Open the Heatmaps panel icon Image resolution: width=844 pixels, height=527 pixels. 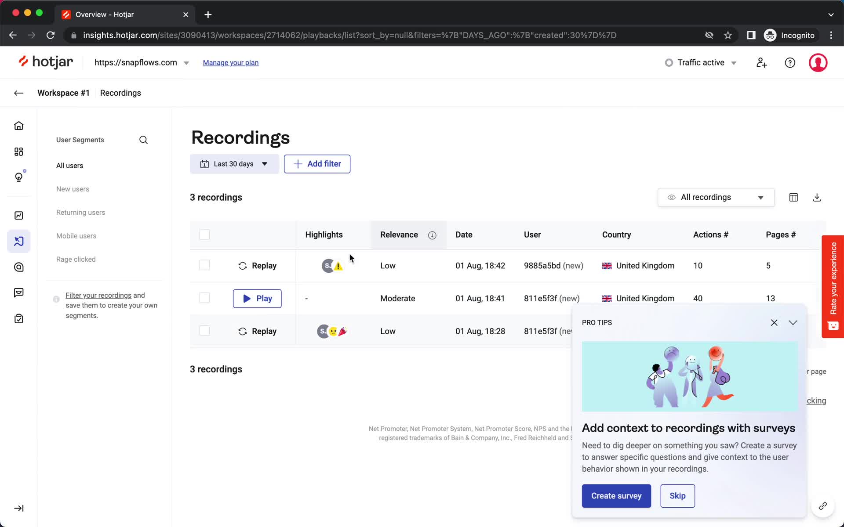tap(19, 267)
